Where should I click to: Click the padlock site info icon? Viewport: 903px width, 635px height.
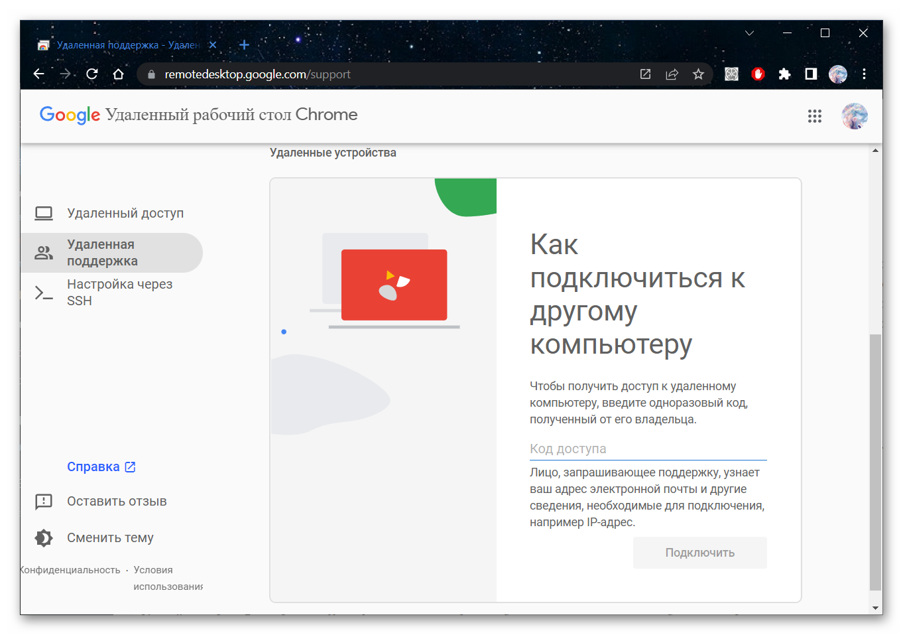coord(151,74)
